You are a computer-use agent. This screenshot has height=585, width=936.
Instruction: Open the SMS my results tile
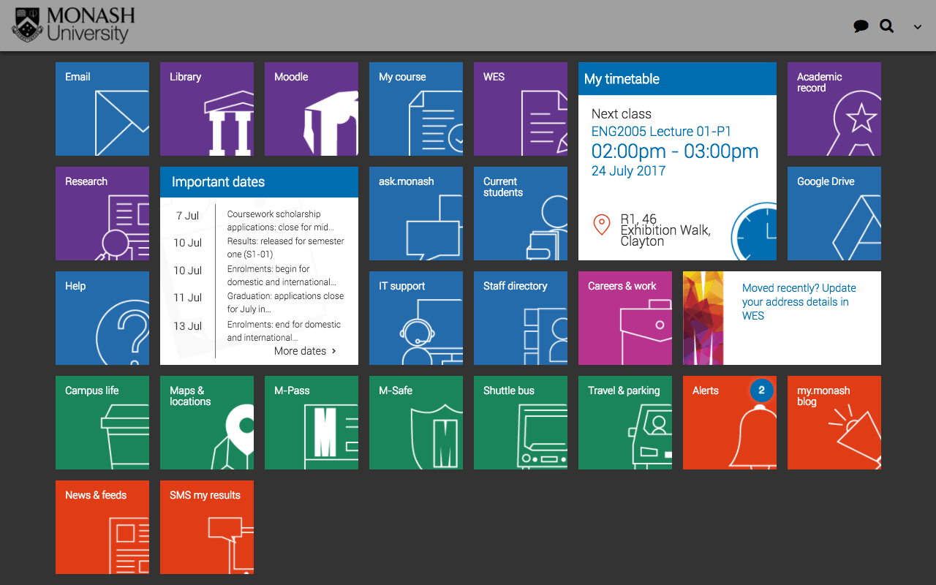click(207, 527)
